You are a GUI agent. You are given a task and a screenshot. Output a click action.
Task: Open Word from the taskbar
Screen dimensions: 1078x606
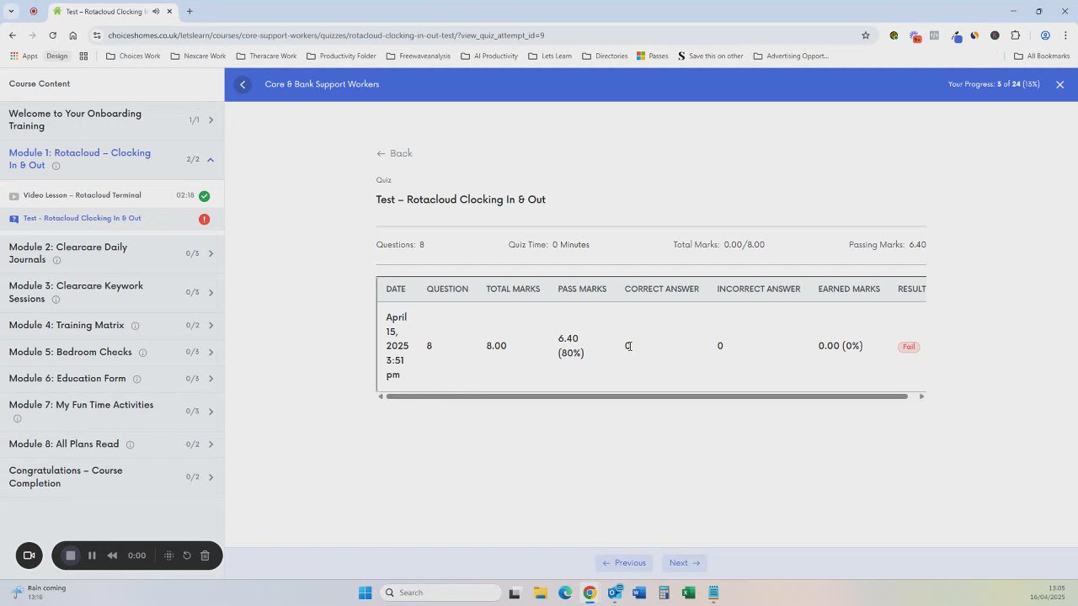[x=639, y=593]
